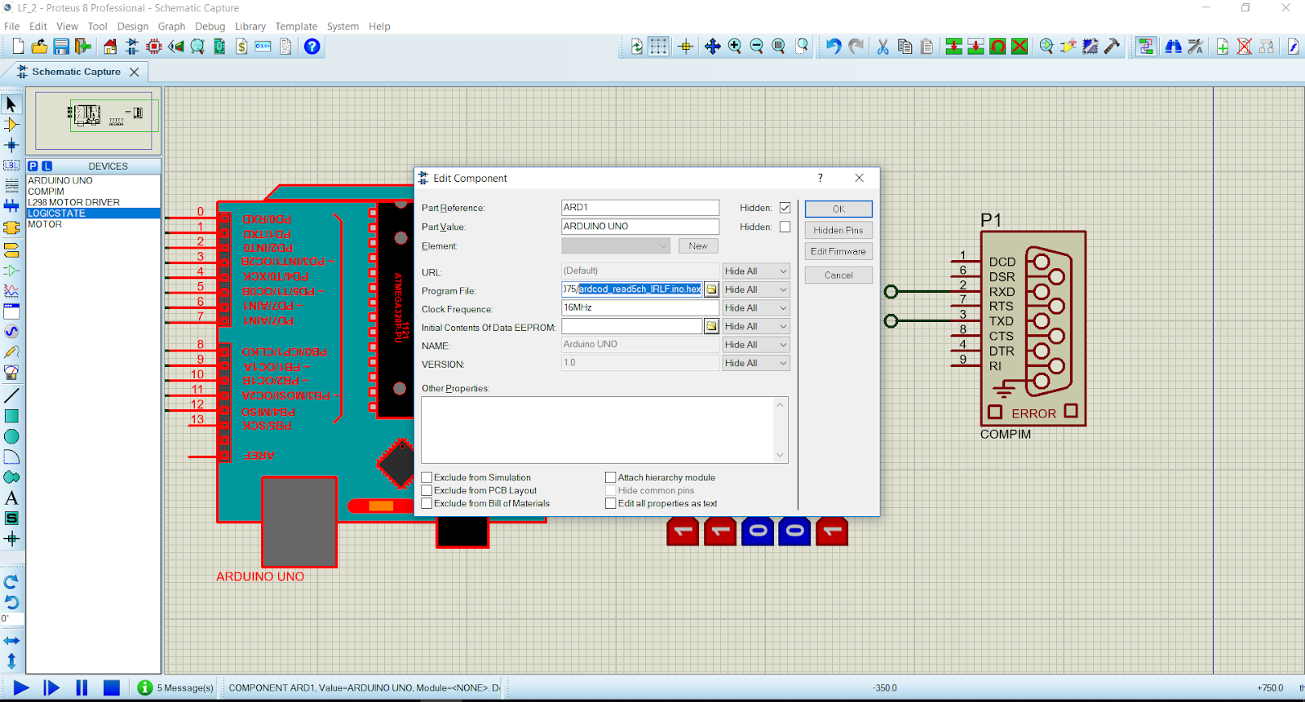The height and width of the screenshot is (702, 1305).
Task: Click the pan move arrows icon
Action: click(x=713, y=46)
